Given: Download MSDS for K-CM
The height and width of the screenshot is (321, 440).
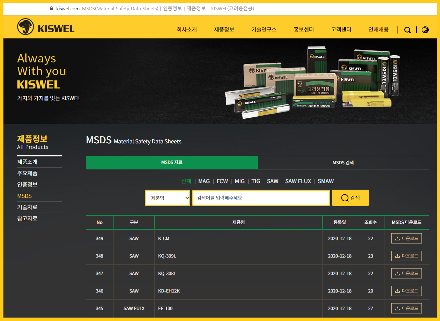Looking at the screenshot, I should click(406, 238).
